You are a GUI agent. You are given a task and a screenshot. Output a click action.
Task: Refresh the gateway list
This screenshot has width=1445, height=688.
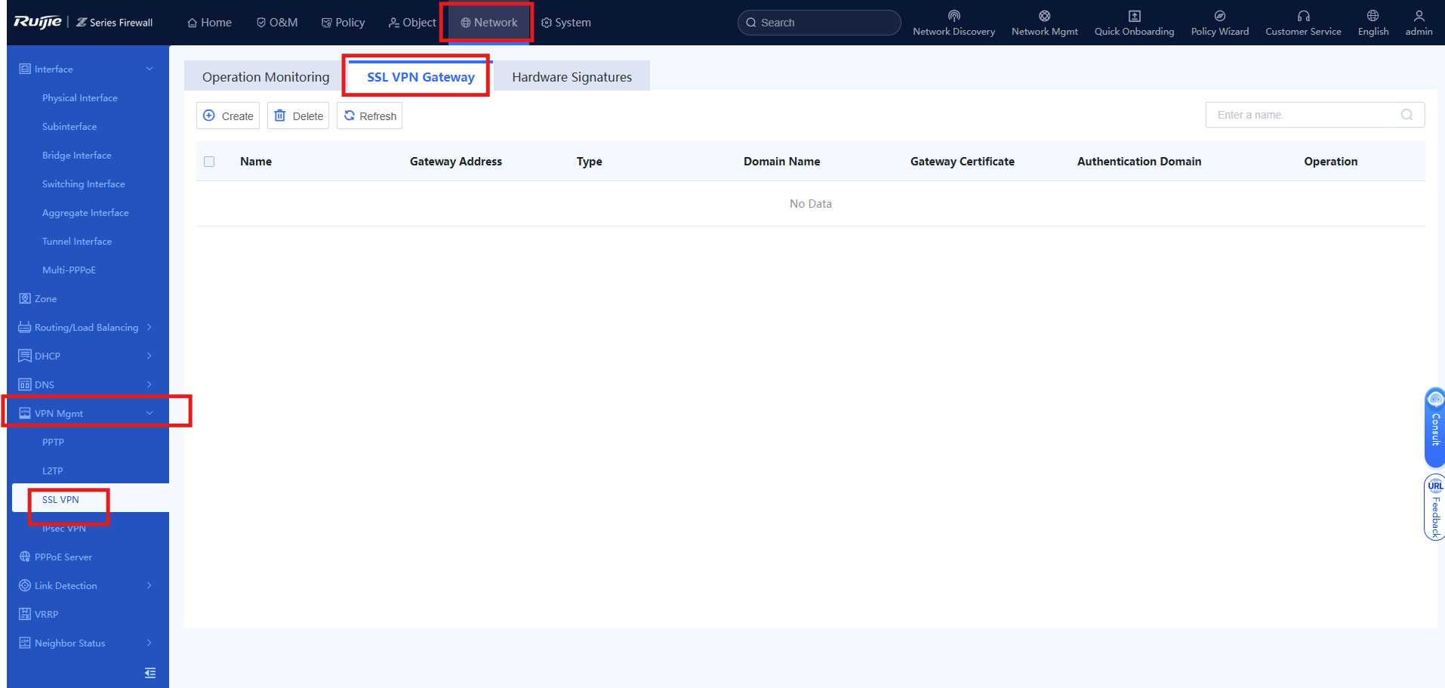(x=370, y=116)
